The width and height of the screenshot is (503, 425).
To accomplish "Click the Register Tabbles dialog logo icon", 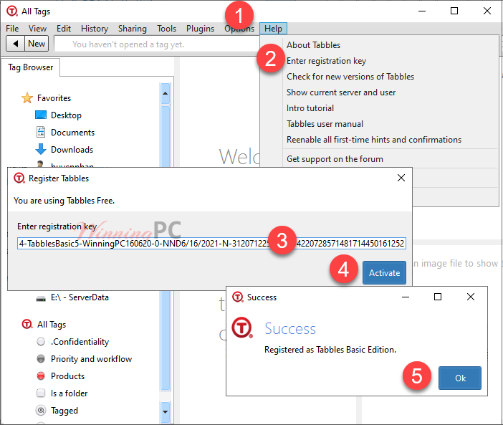I will point(19,178).
